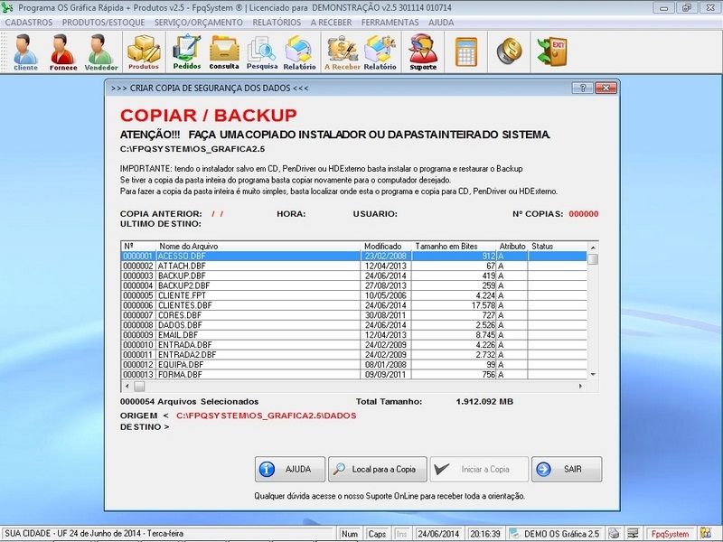Click the dialog help question button

pyautogui.click(x=582, y=88)
